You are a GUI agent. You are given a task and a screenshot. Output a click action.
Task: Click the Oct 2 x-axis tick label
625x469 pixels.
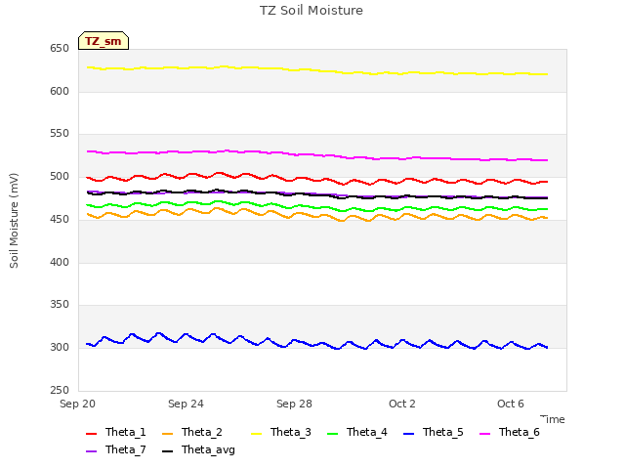[402, 404]
